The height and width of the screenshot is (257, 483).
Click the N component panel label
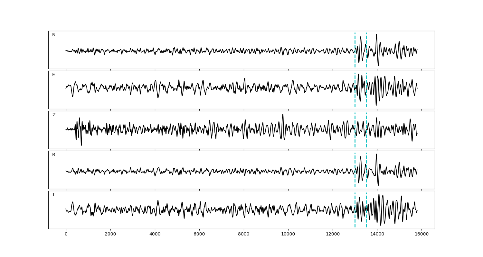click(54, 35)
